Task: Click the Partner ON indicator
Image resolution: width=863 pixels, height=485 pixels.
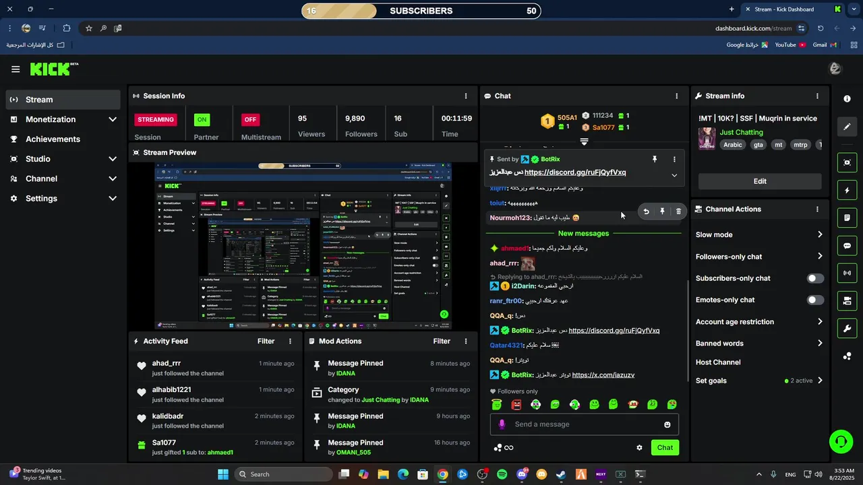Action: tap(202, 120)
